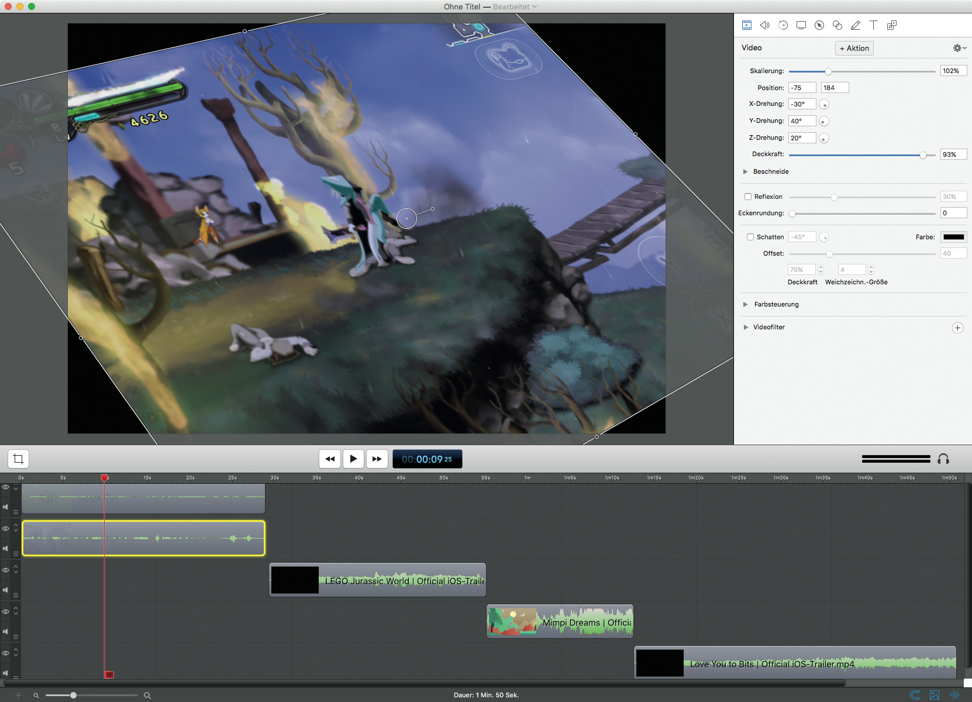Open the text properties tab
Viewport: 972px width, 702px height.
873,25
